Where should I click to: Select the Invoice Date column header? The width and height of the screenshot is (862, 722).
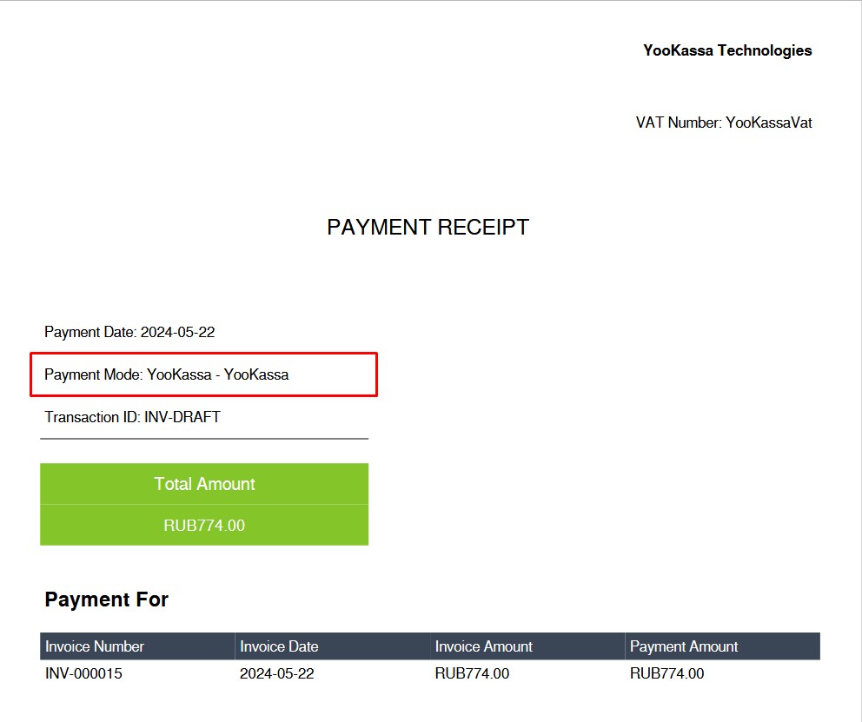[278, 646]
